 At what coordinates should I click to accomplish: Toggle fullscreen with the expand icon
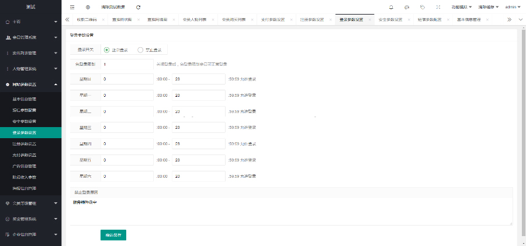click(x=438, y=7)
